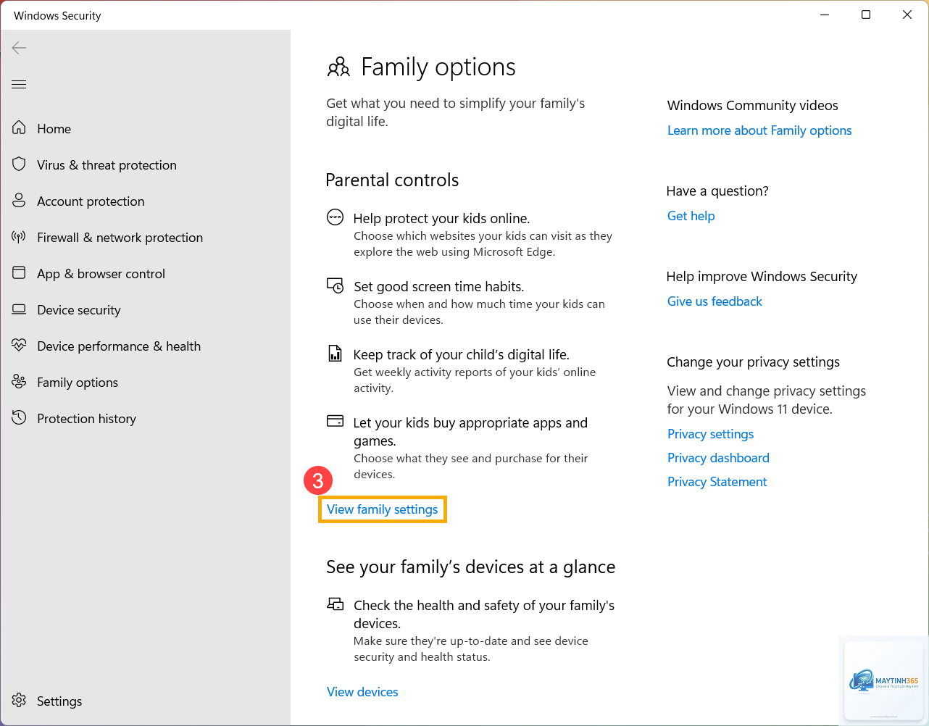Click 'Change your privacy settings' heading

pos(753,362)
